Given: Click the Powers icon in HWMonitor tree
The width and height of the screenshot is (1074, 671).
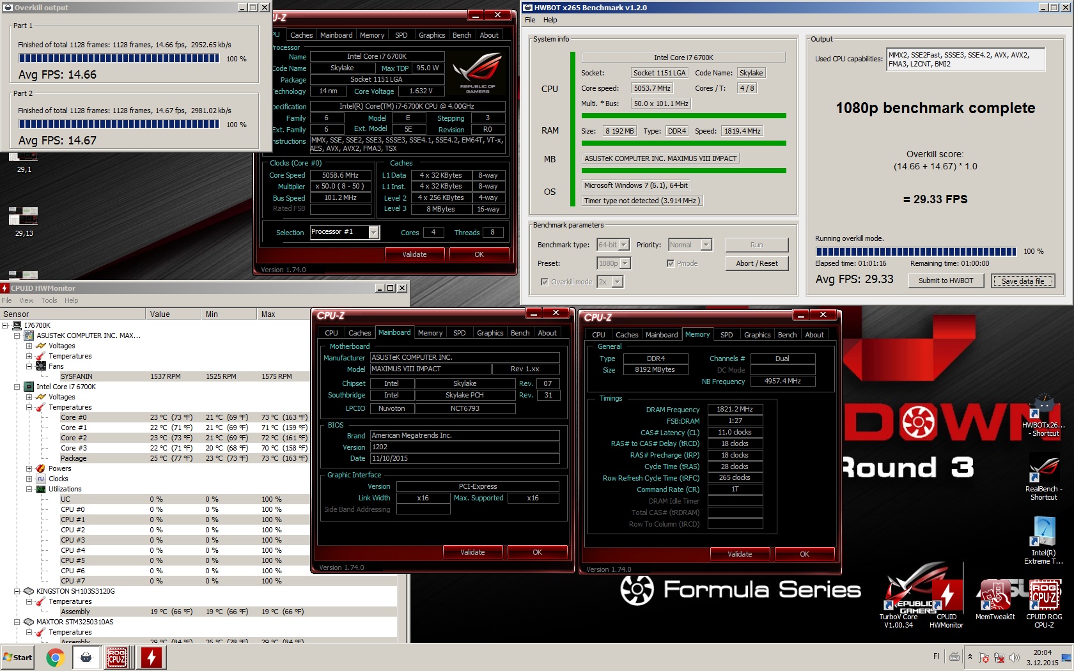Looking at the screenshot, I should [42, 468].
